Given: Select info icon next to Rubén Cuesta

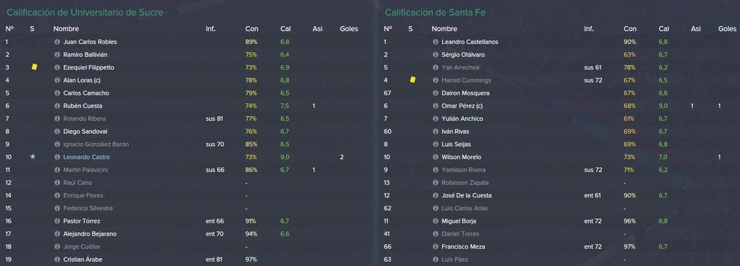Looking at the screenshot, I should (x=57, y=106).
